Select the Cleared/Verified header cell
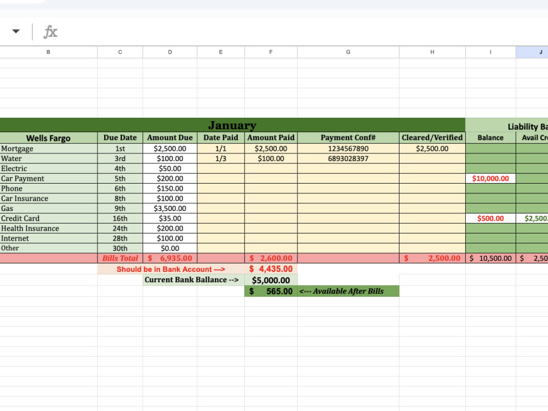The width and height of the screenshot is (548, 411). (432, 138)
